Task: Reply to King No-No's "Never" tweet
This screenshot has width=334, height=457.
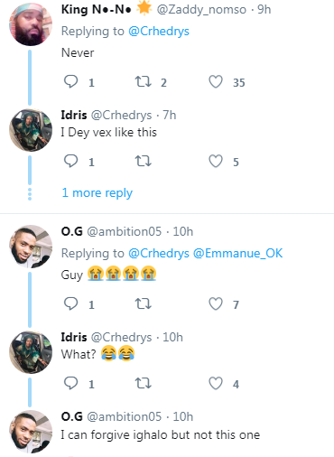Action: (x=71, y=81)
